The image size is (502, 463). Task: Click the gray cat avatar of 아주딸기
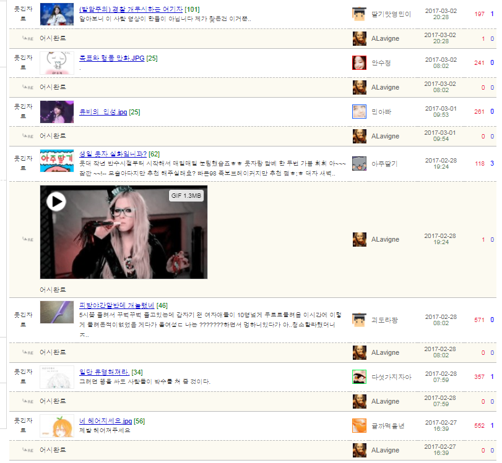point(359,163)
